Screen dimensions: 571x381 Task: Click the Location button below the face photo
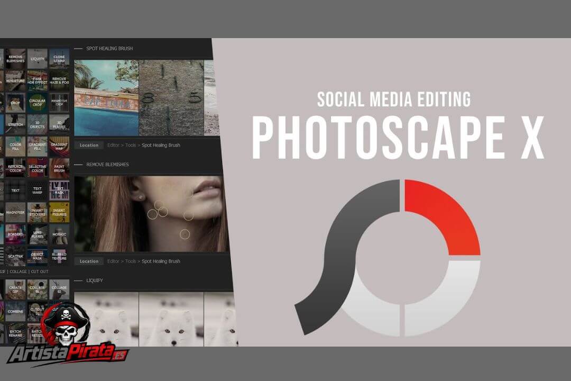click(89, 261)
